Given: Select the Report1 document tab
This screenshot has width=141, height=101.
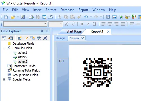Looking at the screenshot, I should pos(97,31).
